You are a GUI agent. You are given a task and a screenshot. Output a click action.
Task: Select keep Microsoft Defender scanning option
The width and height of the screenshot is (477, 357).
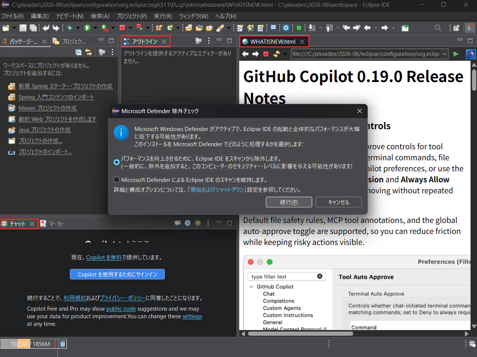click(x=117, y=180)
